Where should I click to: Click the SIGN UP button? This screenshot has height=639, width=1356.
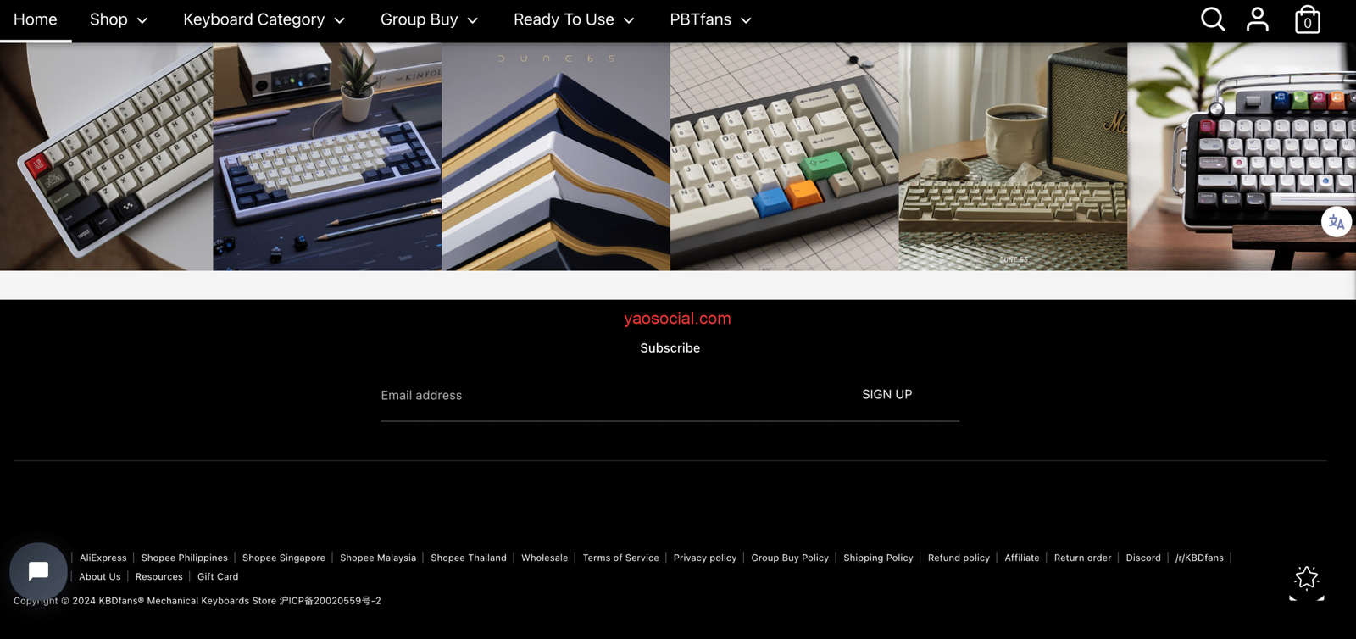coord(886,394)
